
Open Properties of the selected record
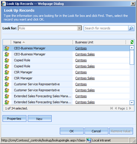(14, 118)
